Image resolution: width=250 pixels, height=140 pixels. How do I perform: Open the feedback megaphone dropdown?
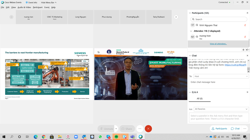[x=247, y=50]
